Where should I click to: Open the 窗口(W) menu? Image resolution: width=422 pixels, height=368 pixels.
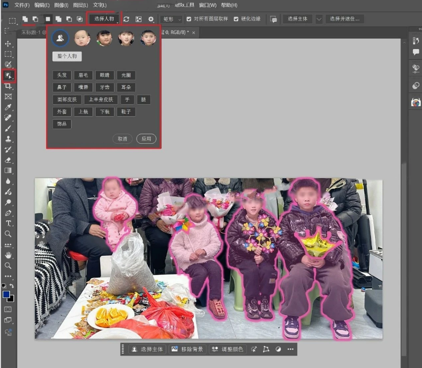pos(208,5)
